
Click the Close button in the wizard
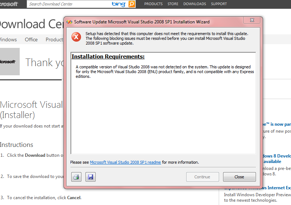tap(239, 177)
